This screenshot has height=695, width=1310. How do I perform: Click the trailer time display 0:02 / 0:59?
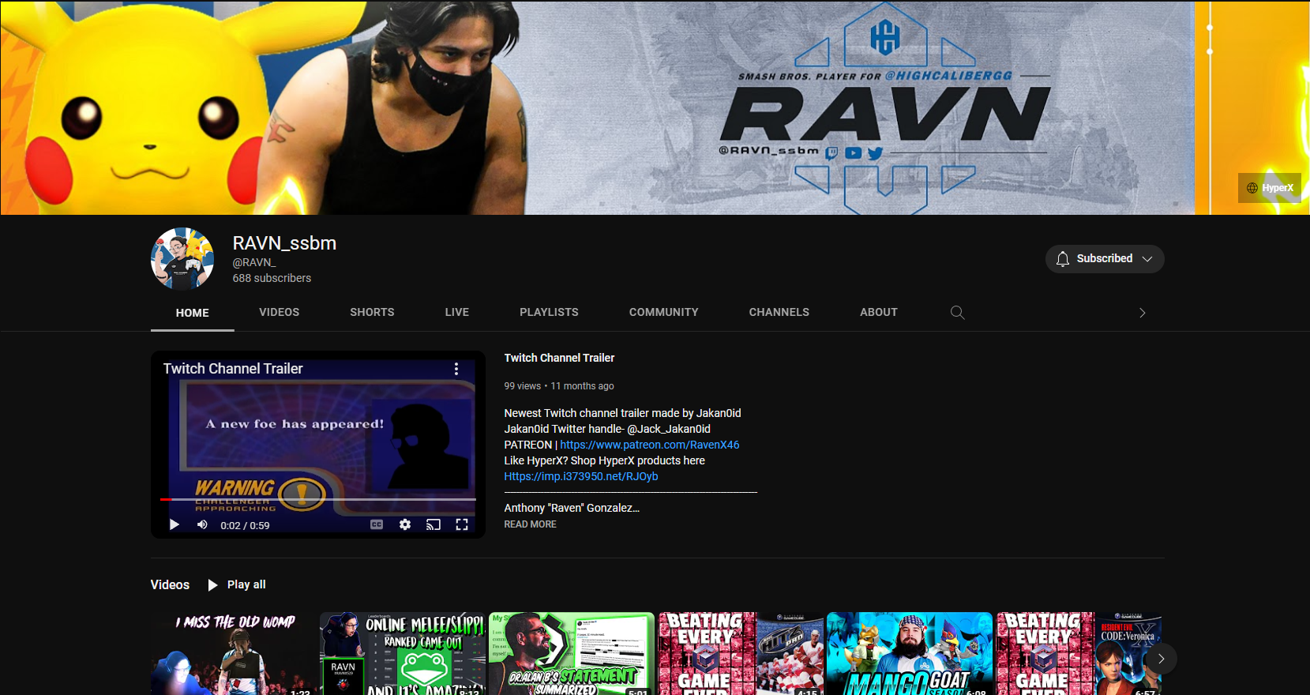pyautogui.click(x=245, y=525)
